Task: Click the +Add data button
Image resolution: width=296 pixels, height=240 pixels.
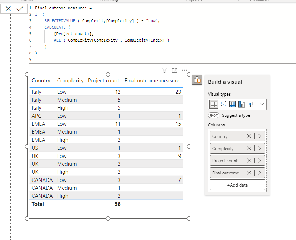Action: coord(237,185)
